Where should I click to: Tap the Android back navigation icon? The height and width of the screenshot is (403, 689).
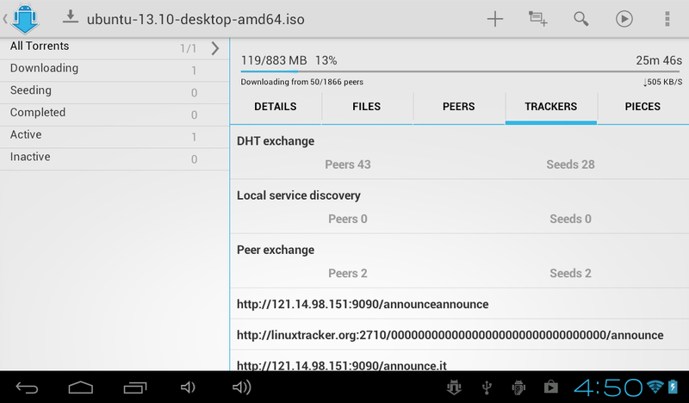tap(27, 387)
